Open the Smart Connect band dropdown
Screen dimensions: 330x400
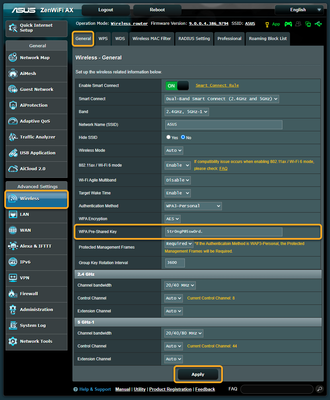coord(222,99)
